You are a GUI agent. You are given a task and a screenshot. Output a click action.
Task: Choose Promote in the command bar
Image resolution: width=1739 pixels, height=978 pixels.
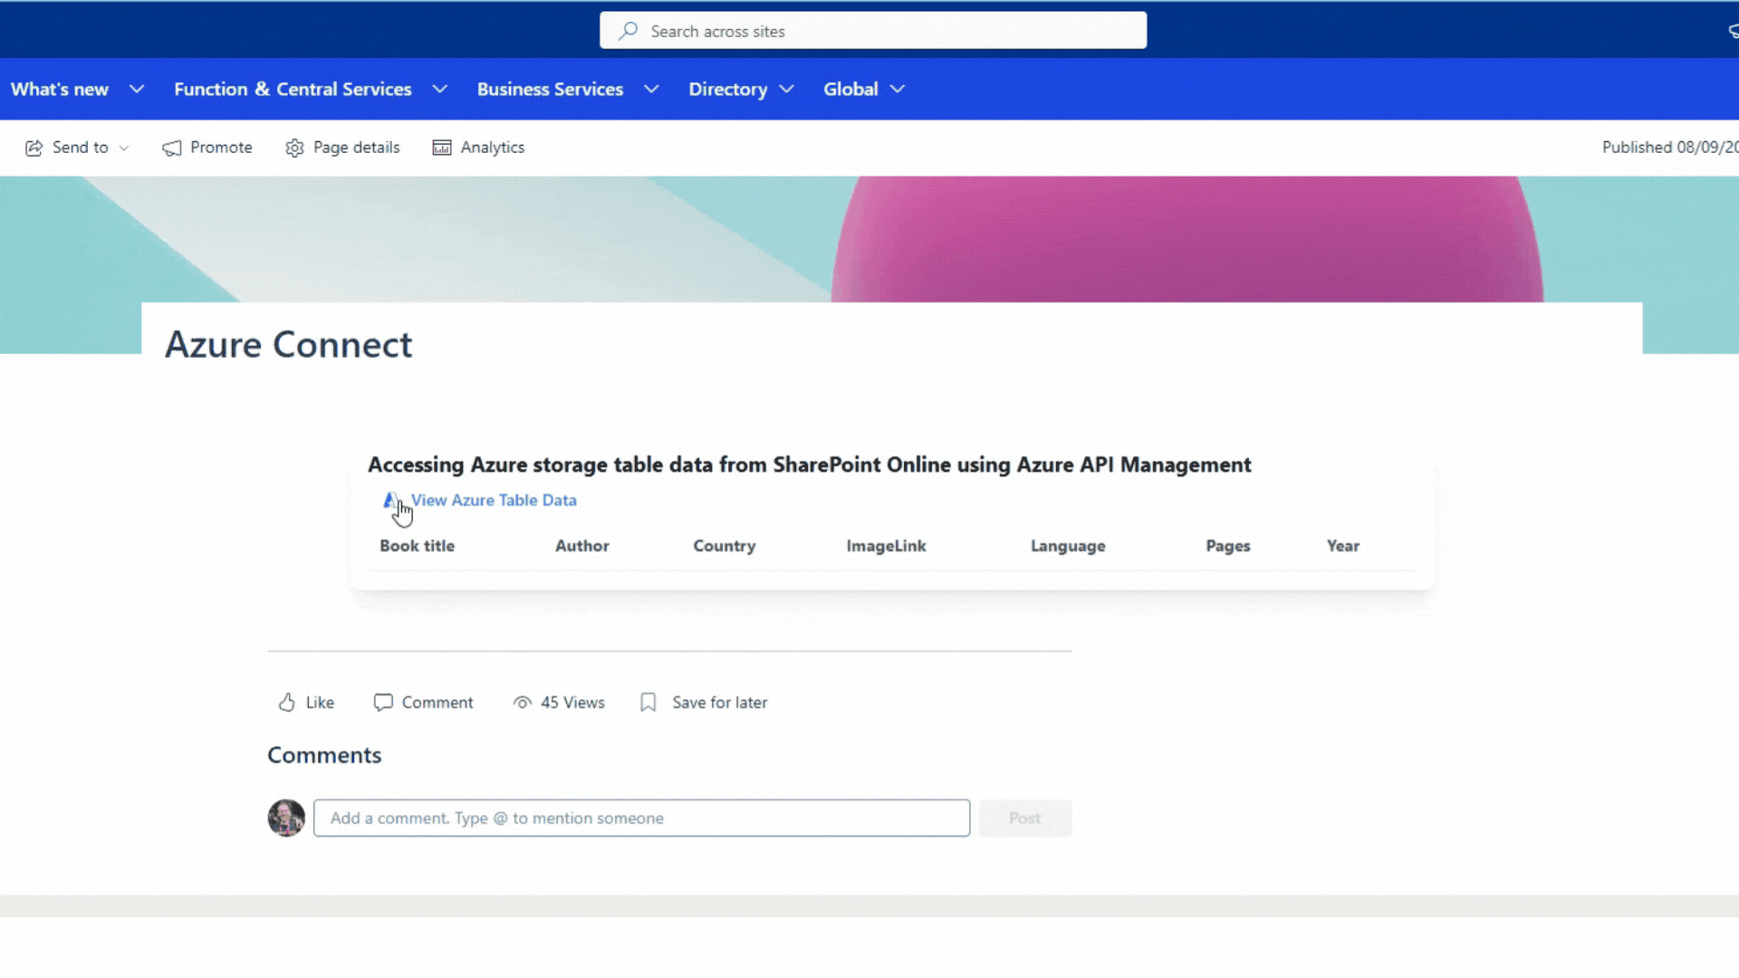221,148
